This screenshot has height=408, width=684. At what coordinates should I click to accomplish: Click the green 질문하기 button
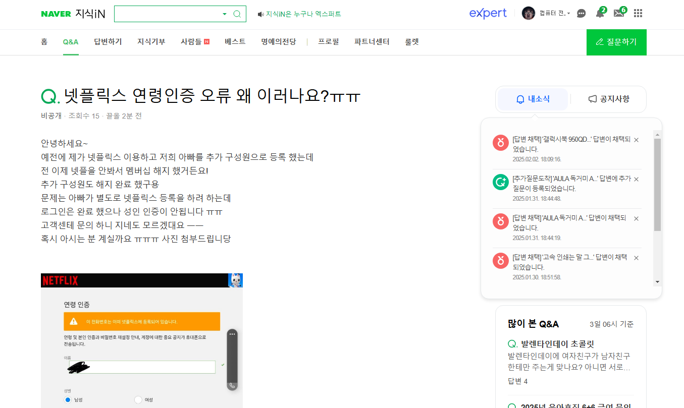[616, 42]
